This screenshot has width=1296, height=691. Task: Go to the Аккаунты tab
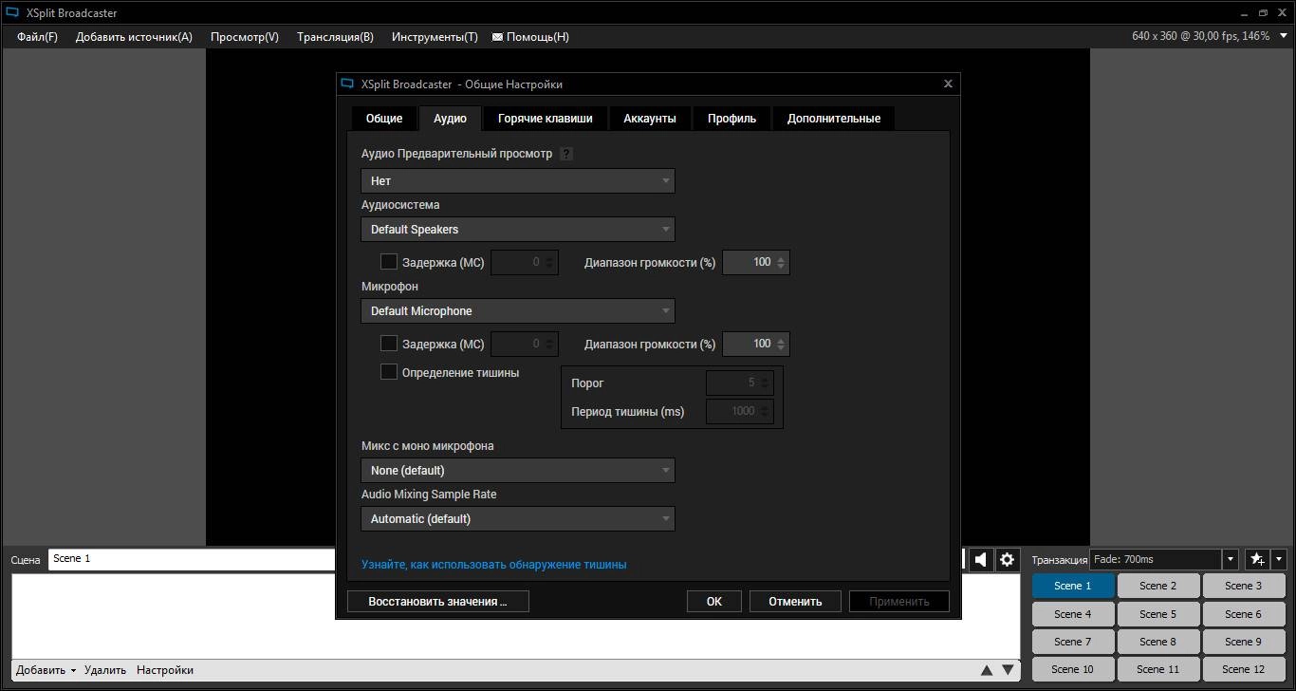[x=650, y=119]
